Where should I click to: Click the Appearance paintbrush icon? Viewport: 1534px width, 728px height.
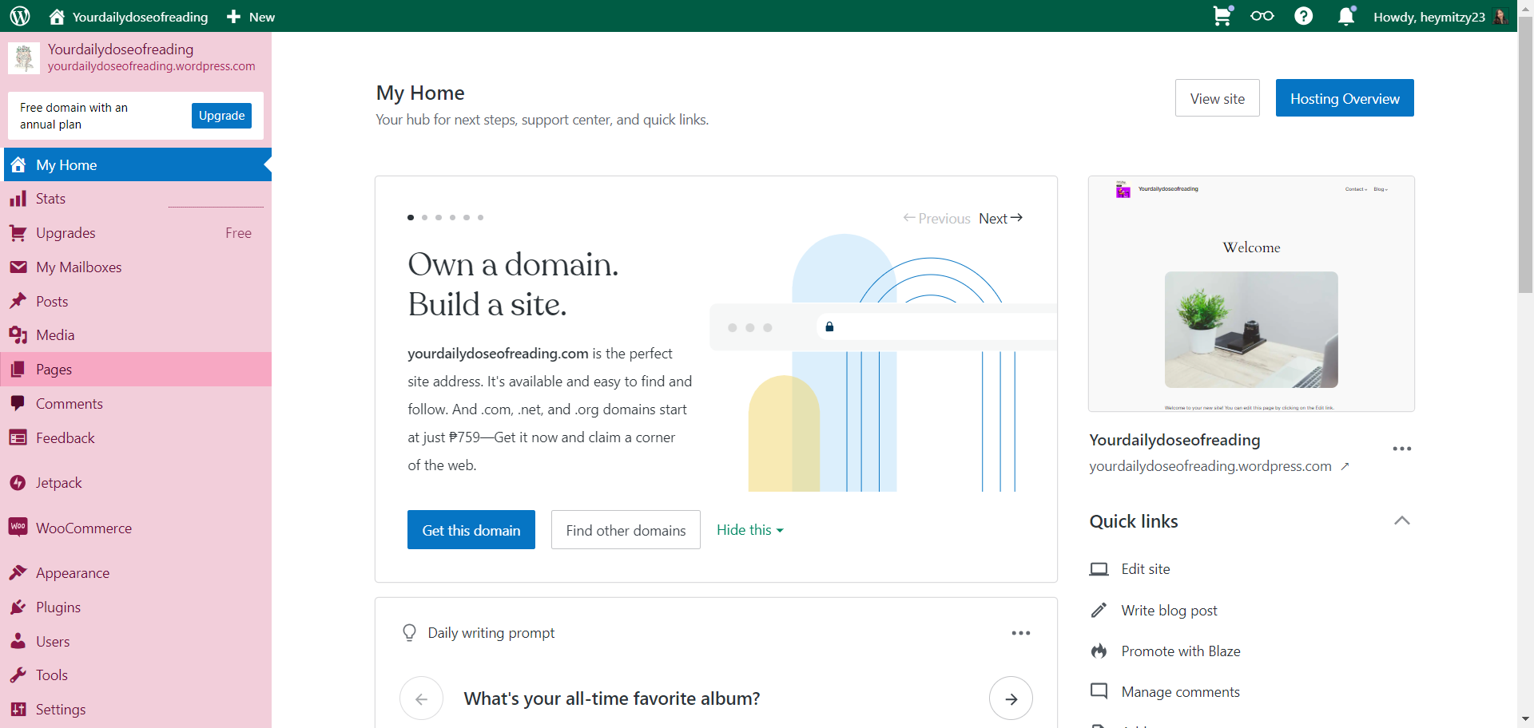(x=18, y=573)
